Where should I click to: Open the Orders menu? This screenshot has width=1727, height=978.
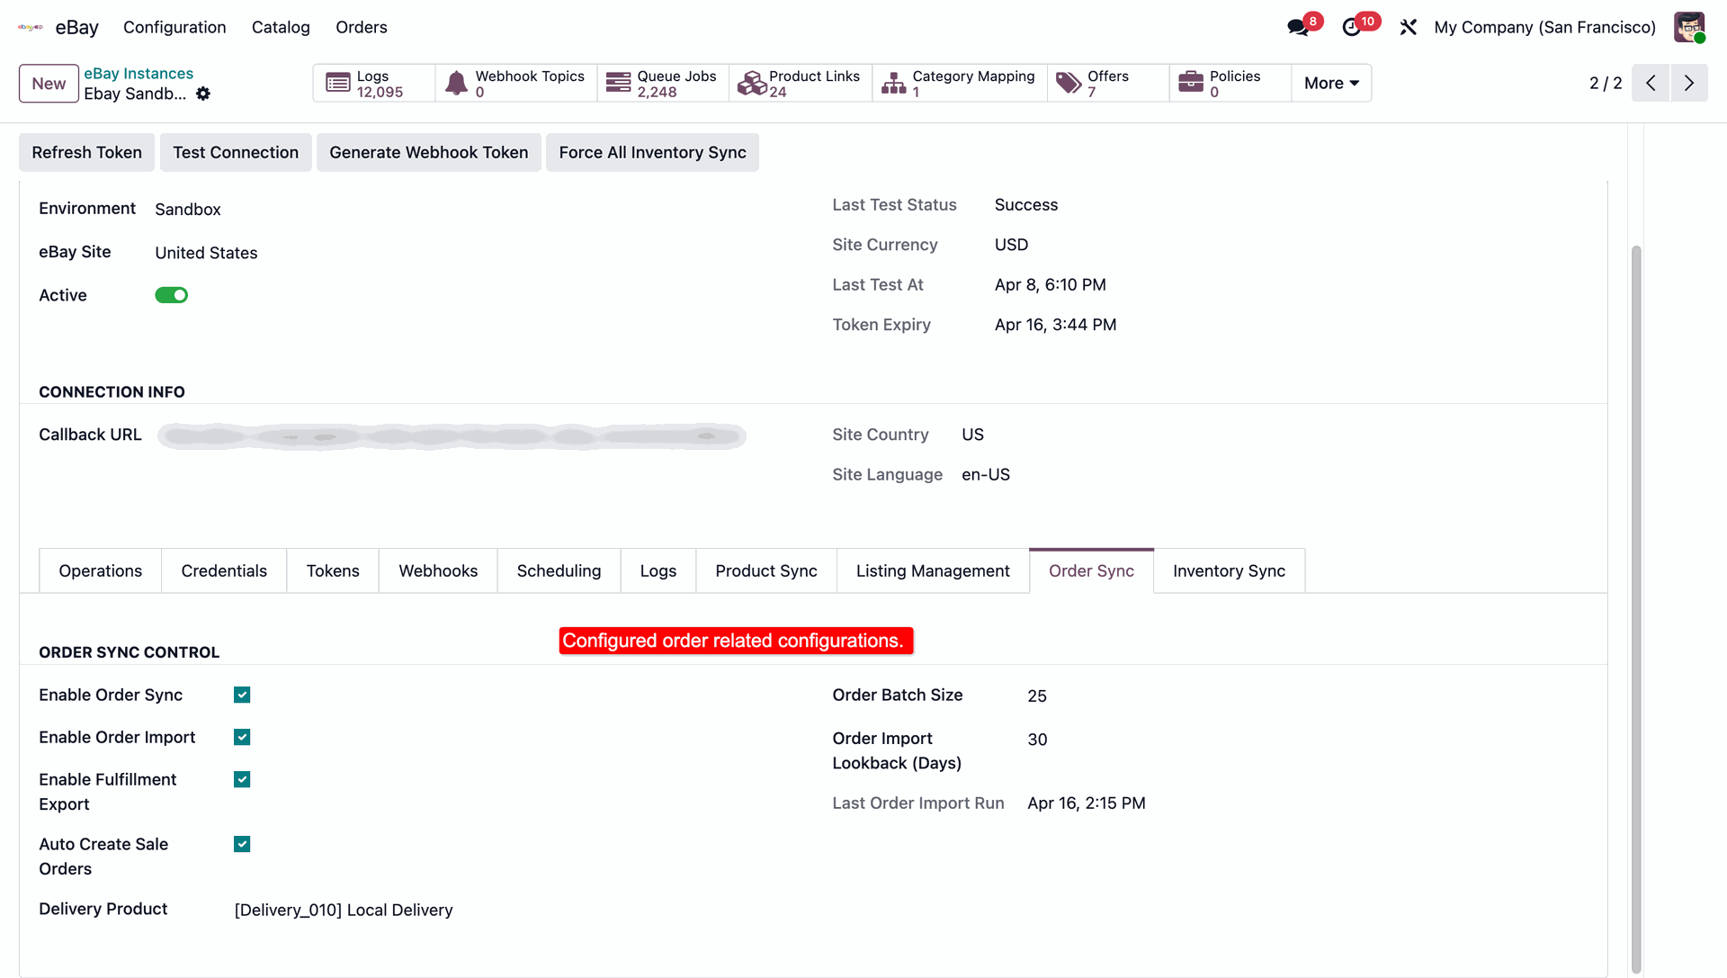(362, 27)
